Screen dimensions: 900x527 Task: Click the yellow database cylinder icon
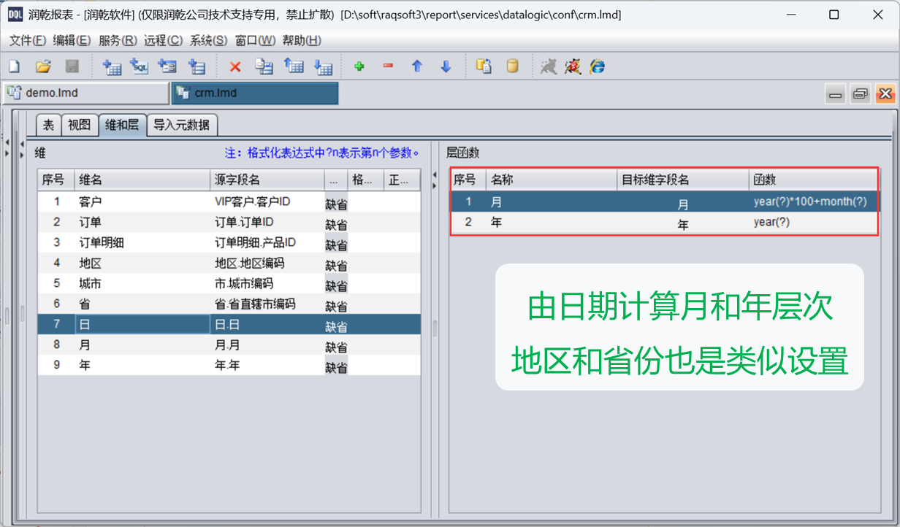tap(512, 66)
